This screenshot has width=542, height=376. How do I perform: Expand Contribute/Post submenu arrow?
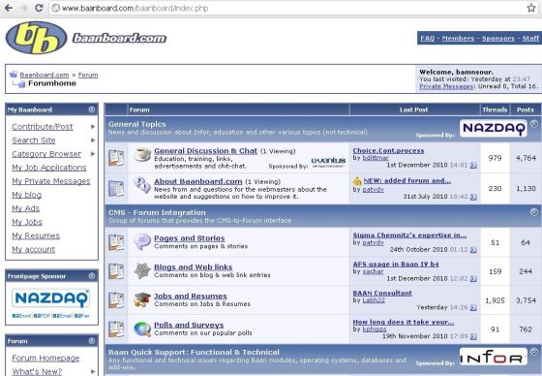pyautogui.click(x=93, y=127)
